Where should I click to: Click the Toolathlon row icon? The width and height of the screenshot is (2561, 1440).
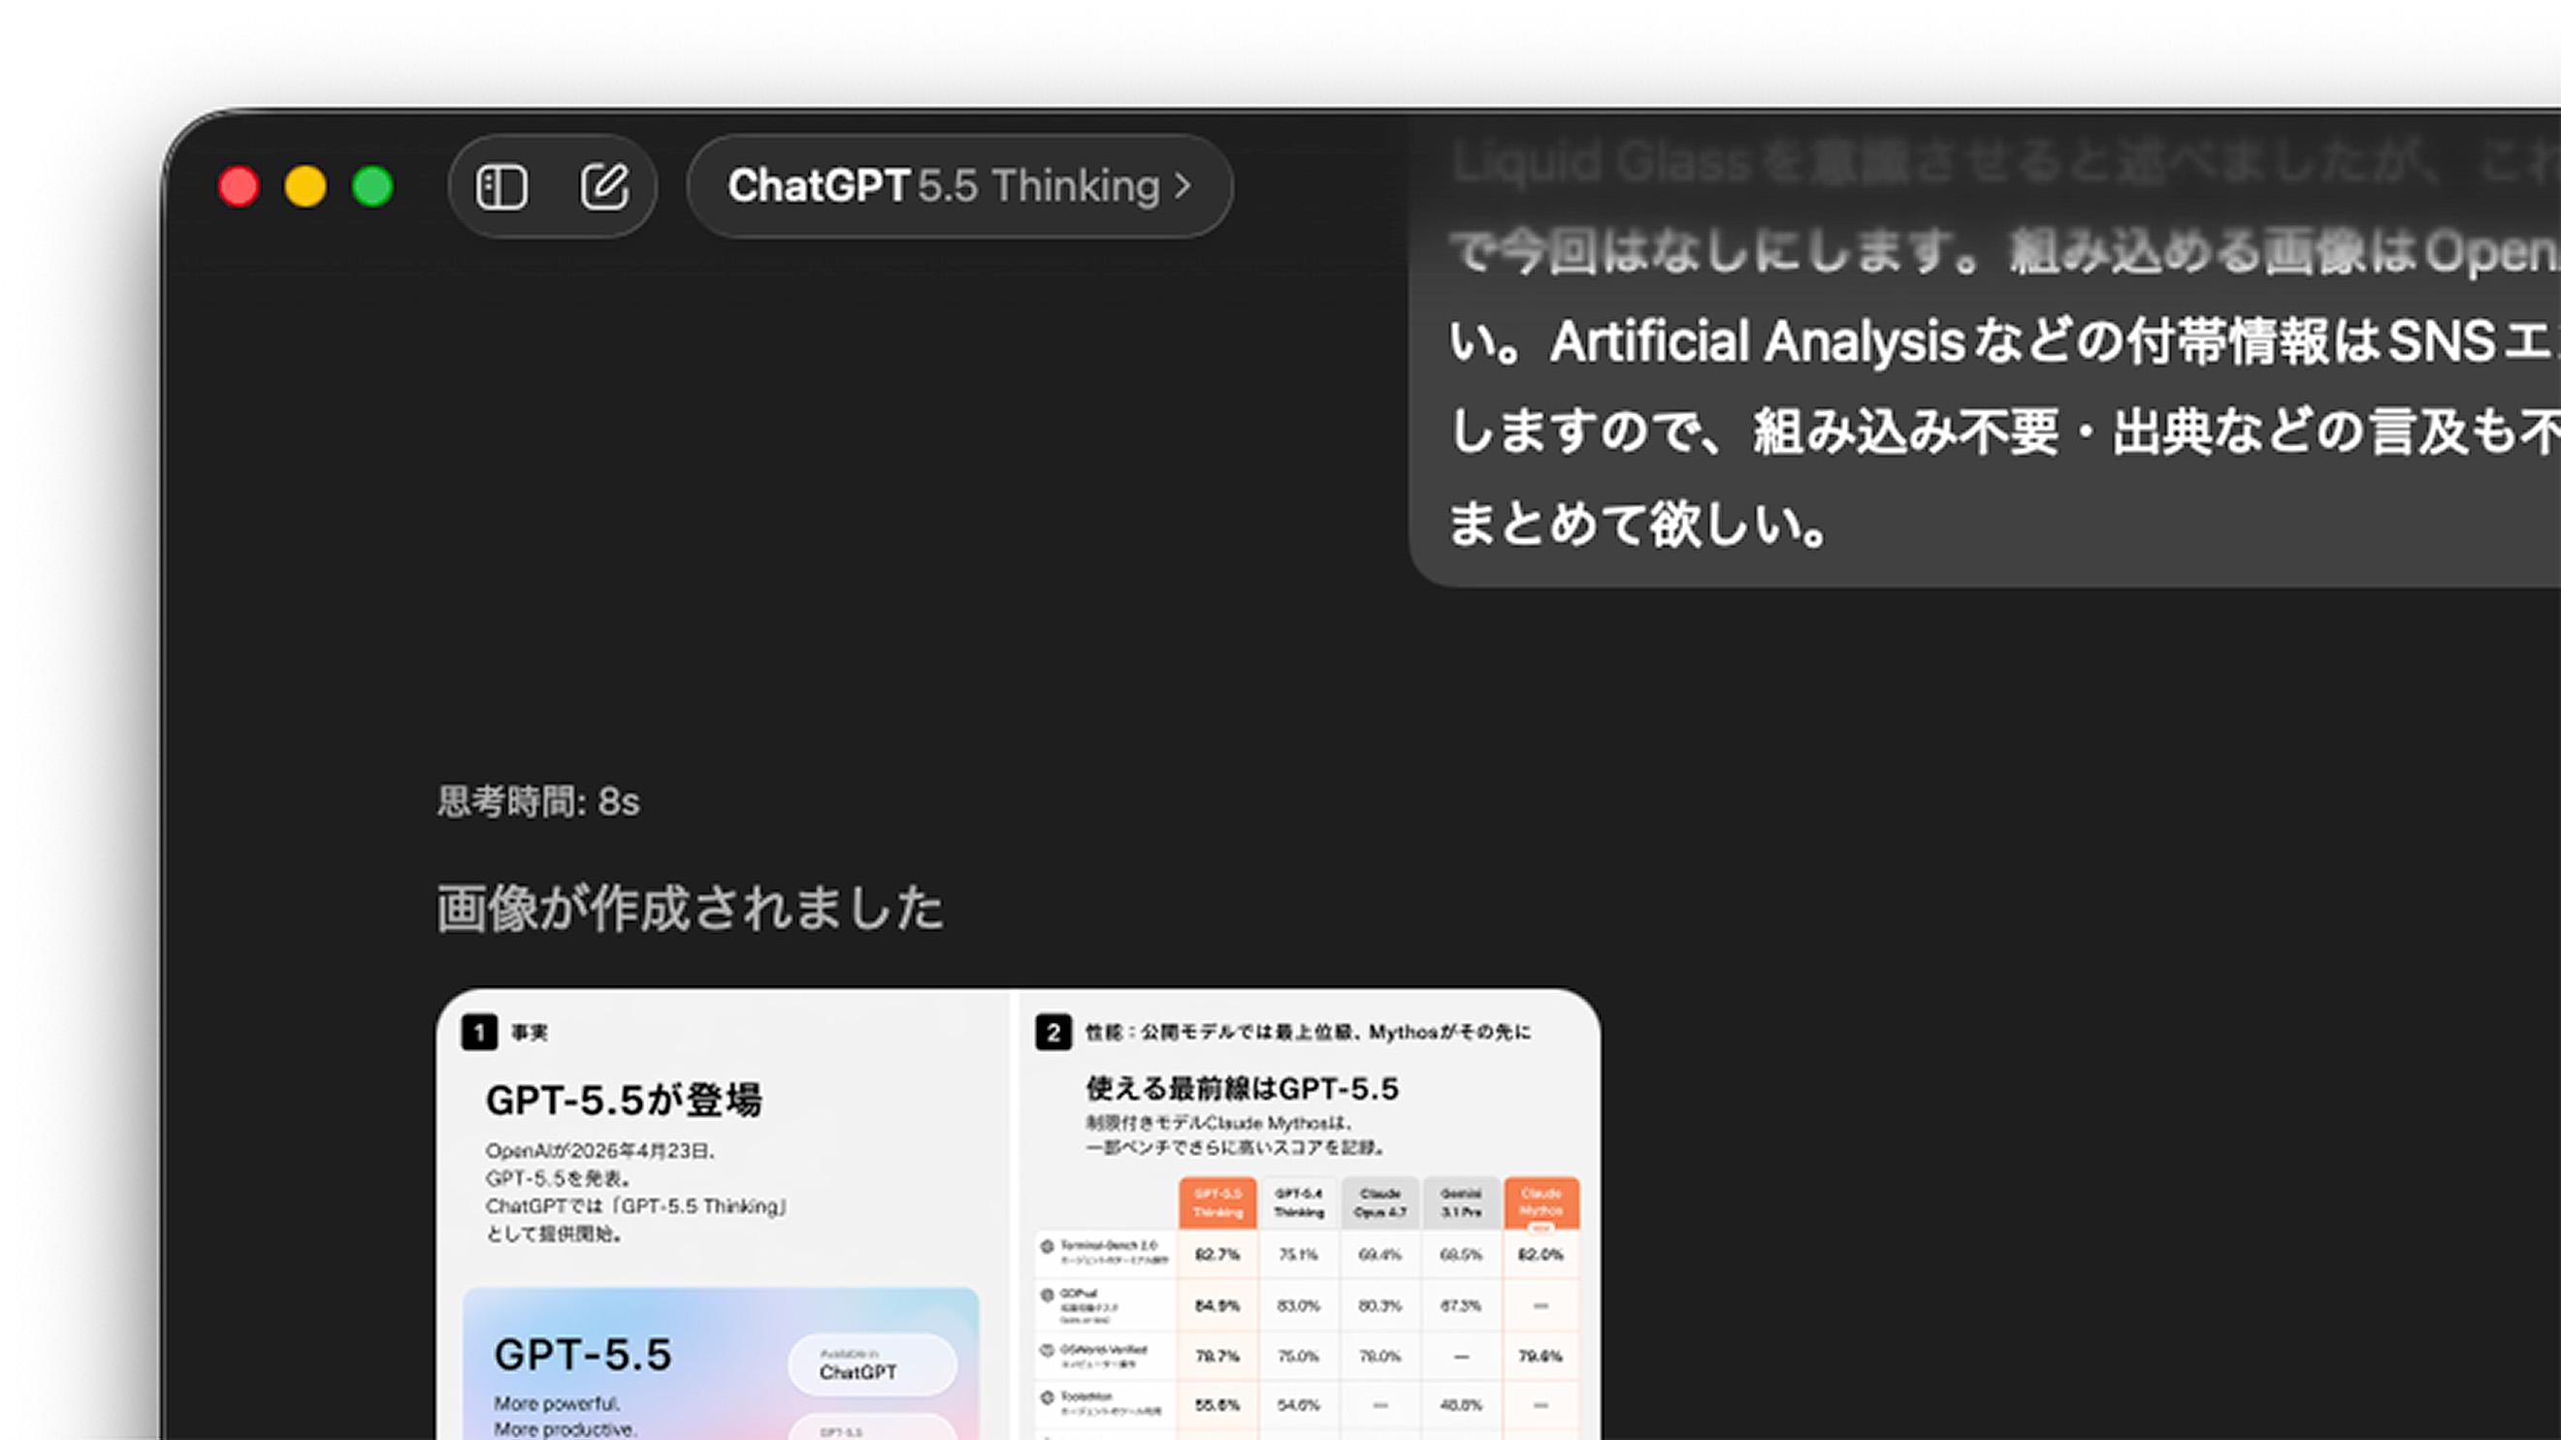(1047, 1397)
